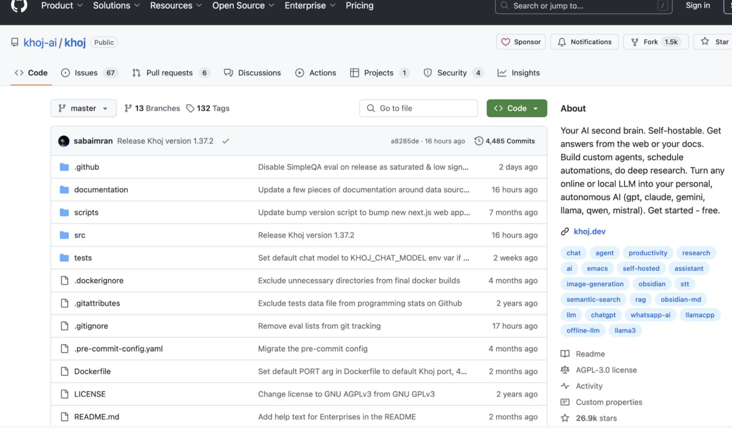Open the .github folder
Viewport: 732px width, 428px height.
pos(86,167)
